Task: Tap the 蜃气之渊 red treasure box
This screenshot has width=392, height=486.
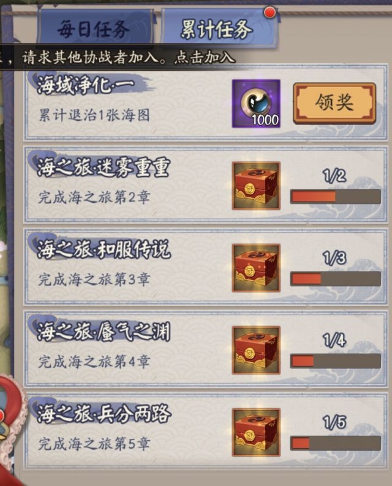Action: click(256, 350)
